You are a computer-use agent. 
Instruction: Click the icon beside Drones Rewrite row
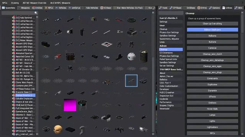point(14,96)
